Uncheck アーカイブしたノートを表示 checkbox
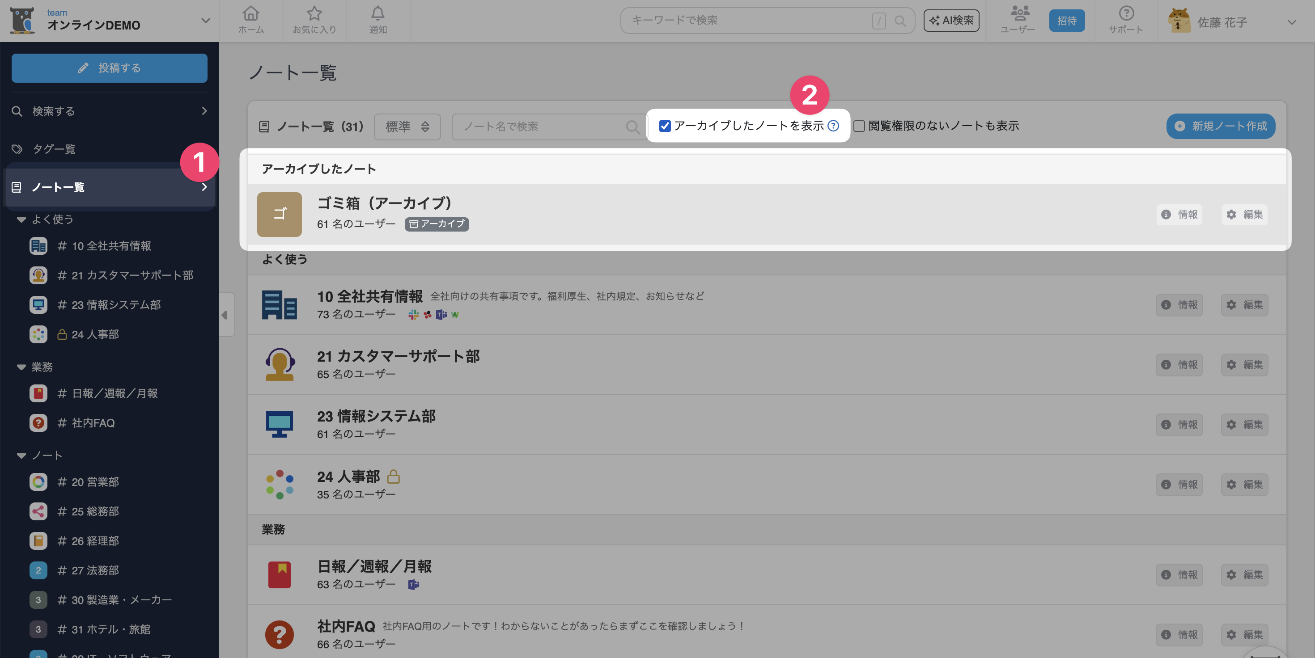 (665, 126)
